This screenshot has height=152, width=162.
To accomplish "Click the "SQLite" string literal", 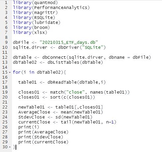I will [92, 47].
